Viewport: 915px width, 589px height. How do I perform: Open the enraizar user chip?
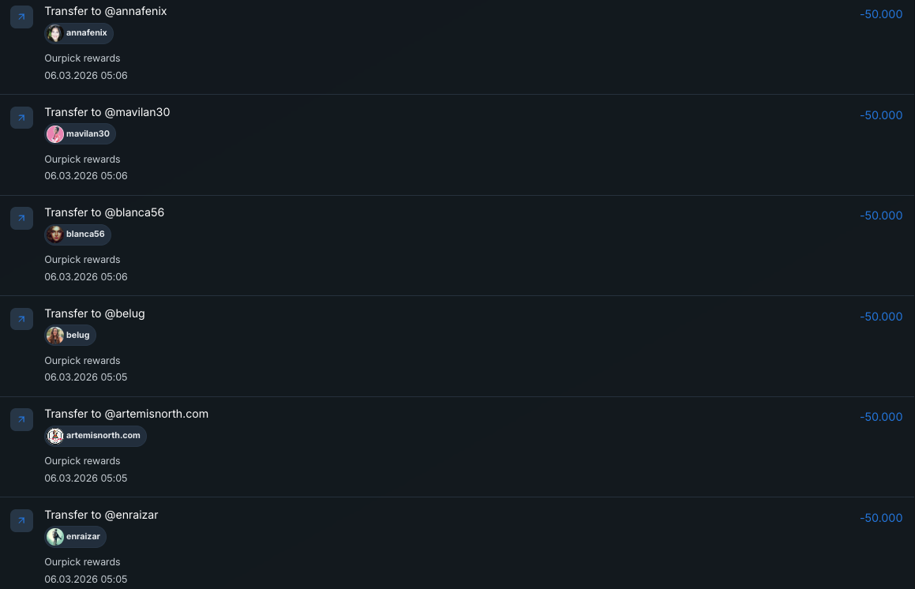(x=76, y=537)
